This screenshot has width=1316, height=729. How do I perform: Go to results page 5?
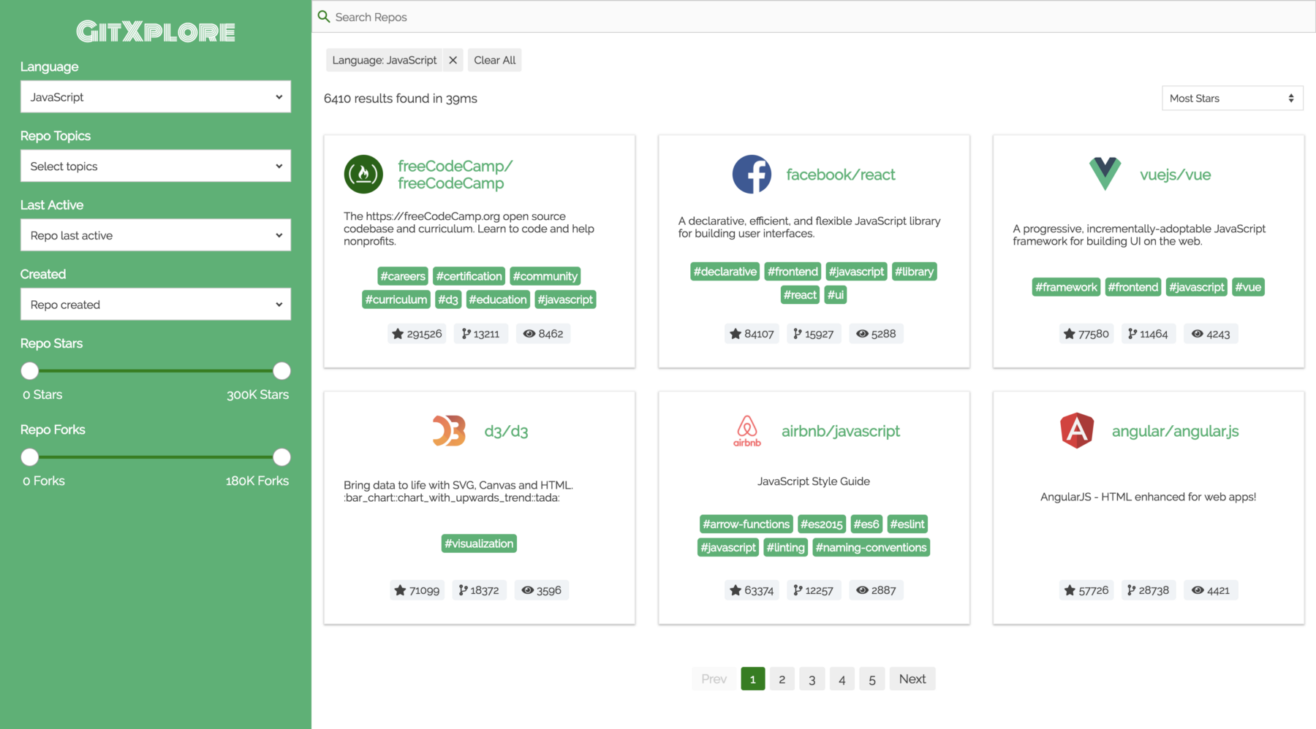(871, 679)
